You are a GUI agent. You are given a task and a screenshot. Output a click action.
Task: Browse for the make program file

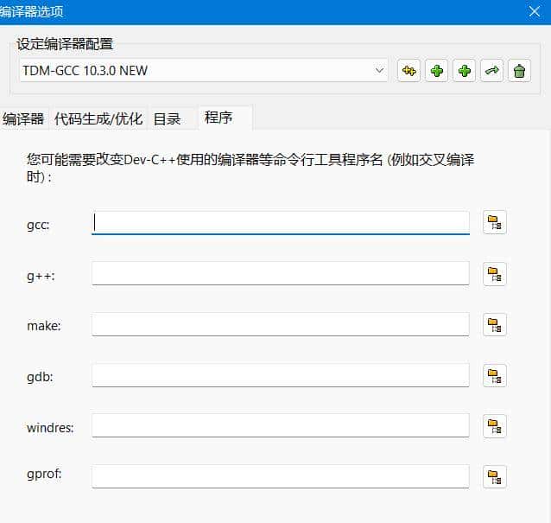tap(494, 325)
